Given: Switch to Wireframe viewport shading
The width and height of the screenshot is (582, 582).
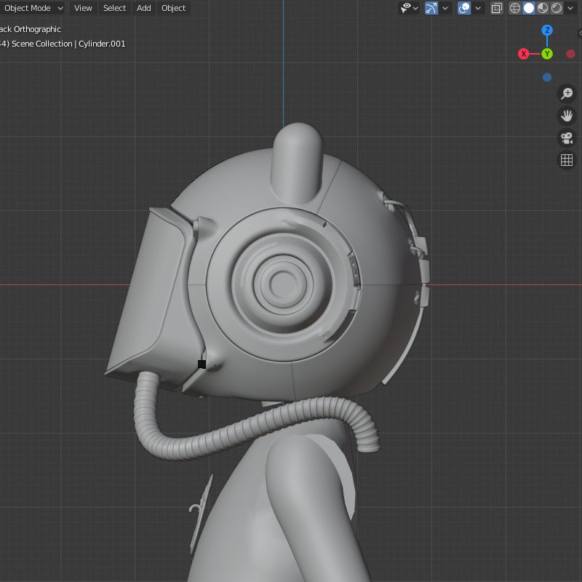Looking at the screenshot, I should pyautogui.click(x=515, y=8).
